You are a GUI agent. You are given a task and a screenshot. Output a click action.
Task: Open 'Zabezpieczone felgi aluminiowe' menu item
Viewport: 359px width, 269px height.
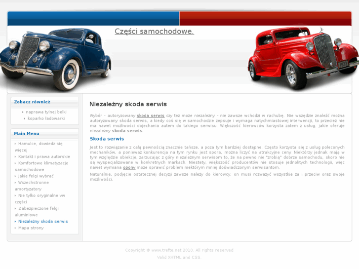click(37, 212)
